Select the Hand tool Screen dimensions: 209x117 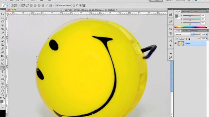(x=3, y=91)
